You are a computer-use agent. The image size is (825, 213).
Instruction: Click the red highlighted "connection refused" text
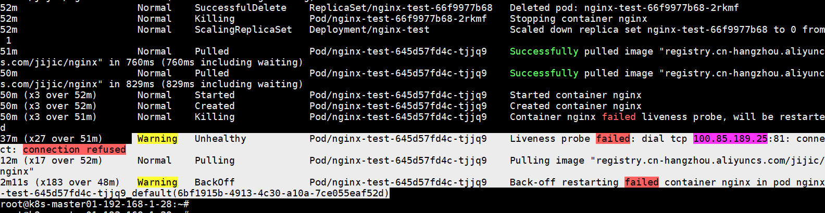(74, 150)
